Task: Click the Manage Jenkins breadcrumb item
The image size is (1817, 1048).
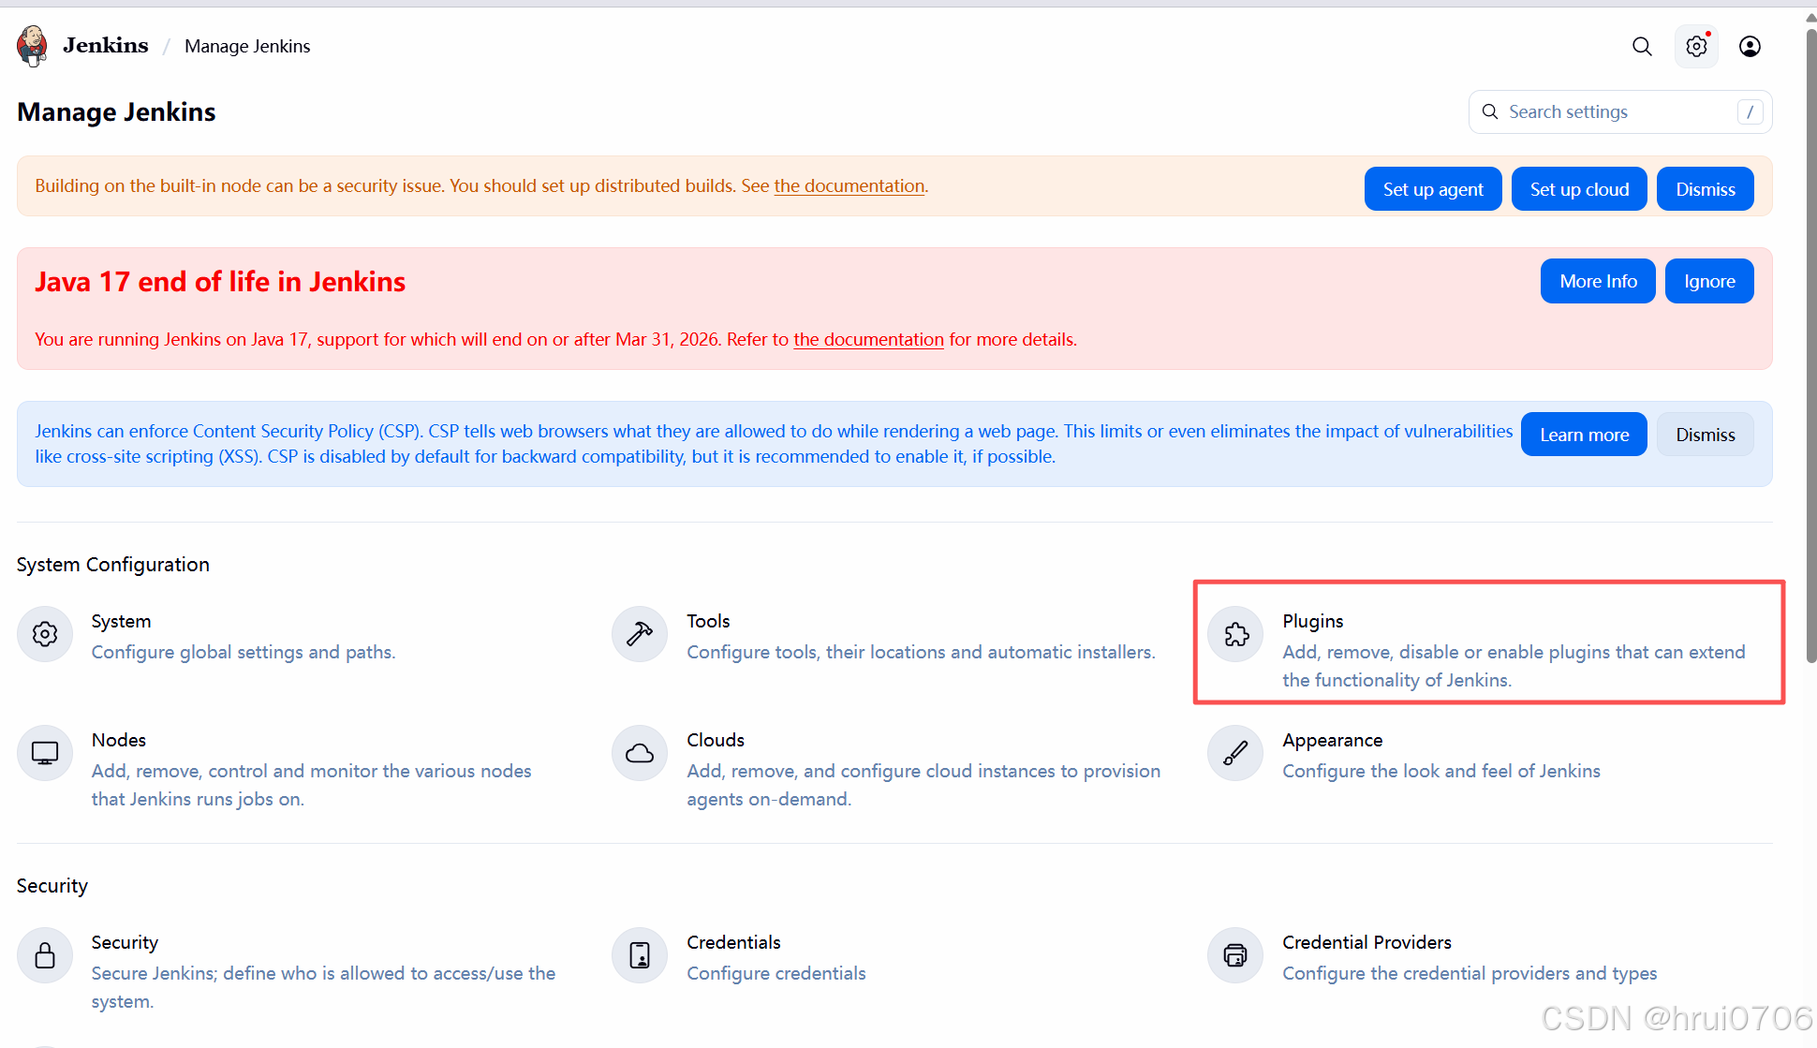Action: (247, 46)
